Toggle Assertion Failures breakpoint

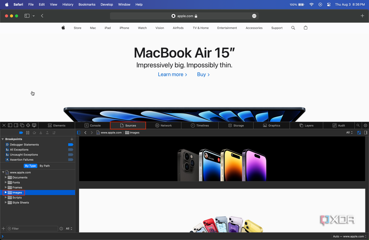(71, 160)
